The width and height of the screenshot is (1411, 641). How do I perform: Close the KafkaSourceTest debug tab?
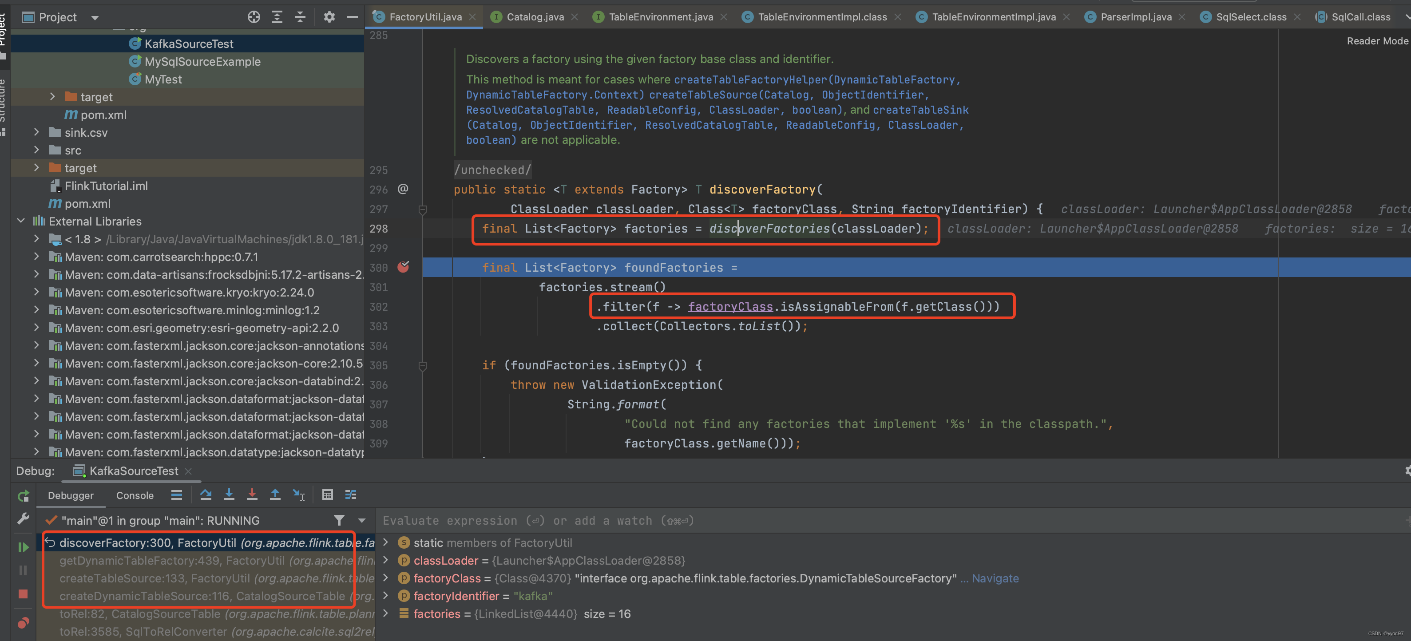pos(188,471)
